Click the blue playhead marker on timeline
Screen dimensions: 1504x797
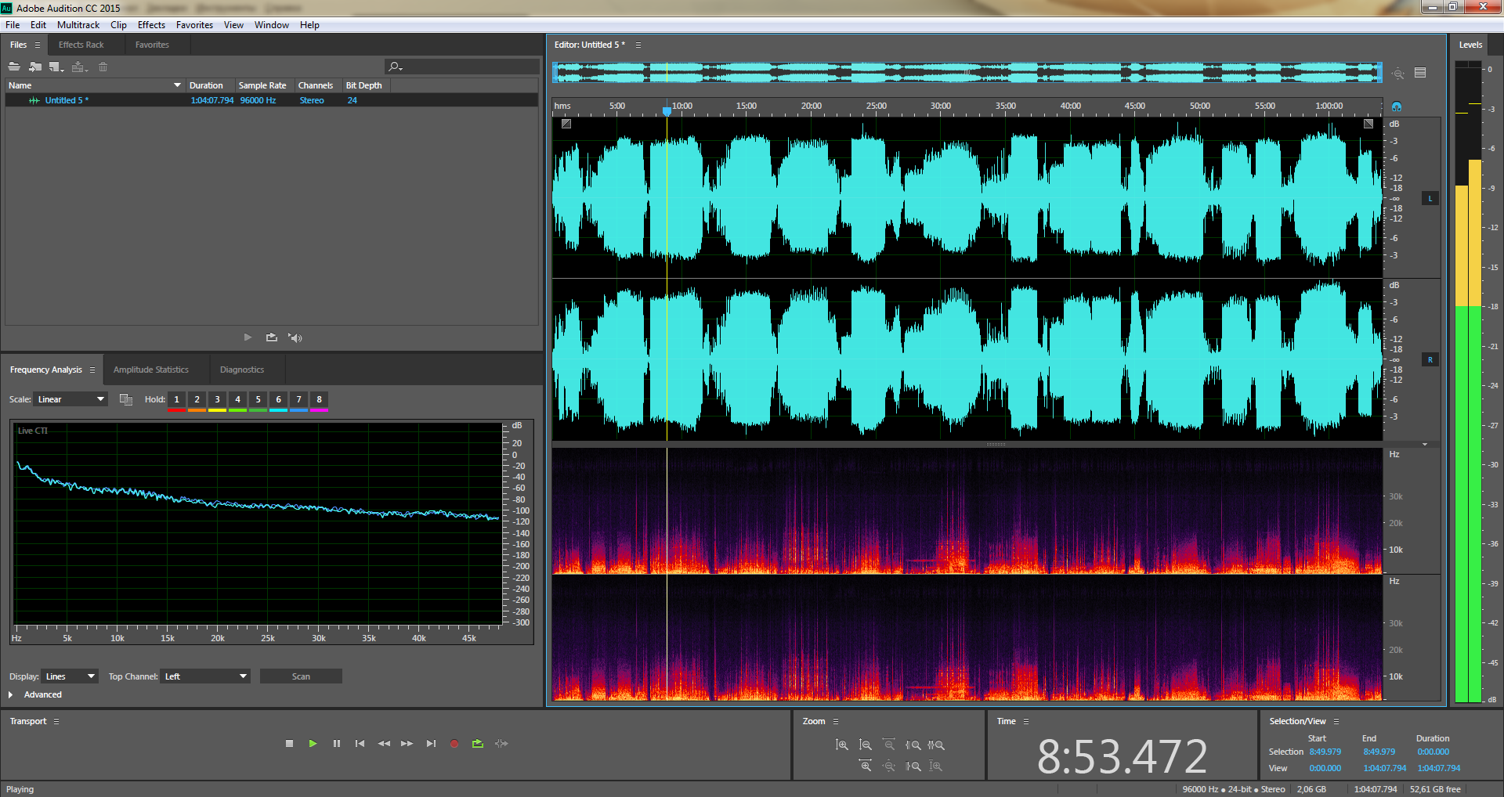[x=667, y=112]
